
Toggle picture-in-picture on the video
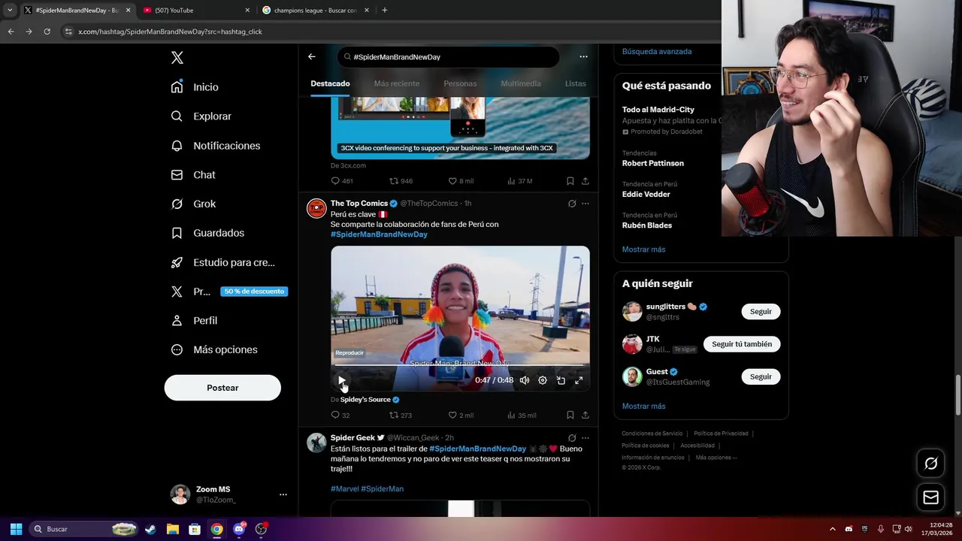[561, 380]
